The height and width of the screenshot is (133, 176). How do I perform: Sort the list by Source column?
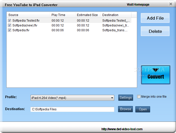28,15
